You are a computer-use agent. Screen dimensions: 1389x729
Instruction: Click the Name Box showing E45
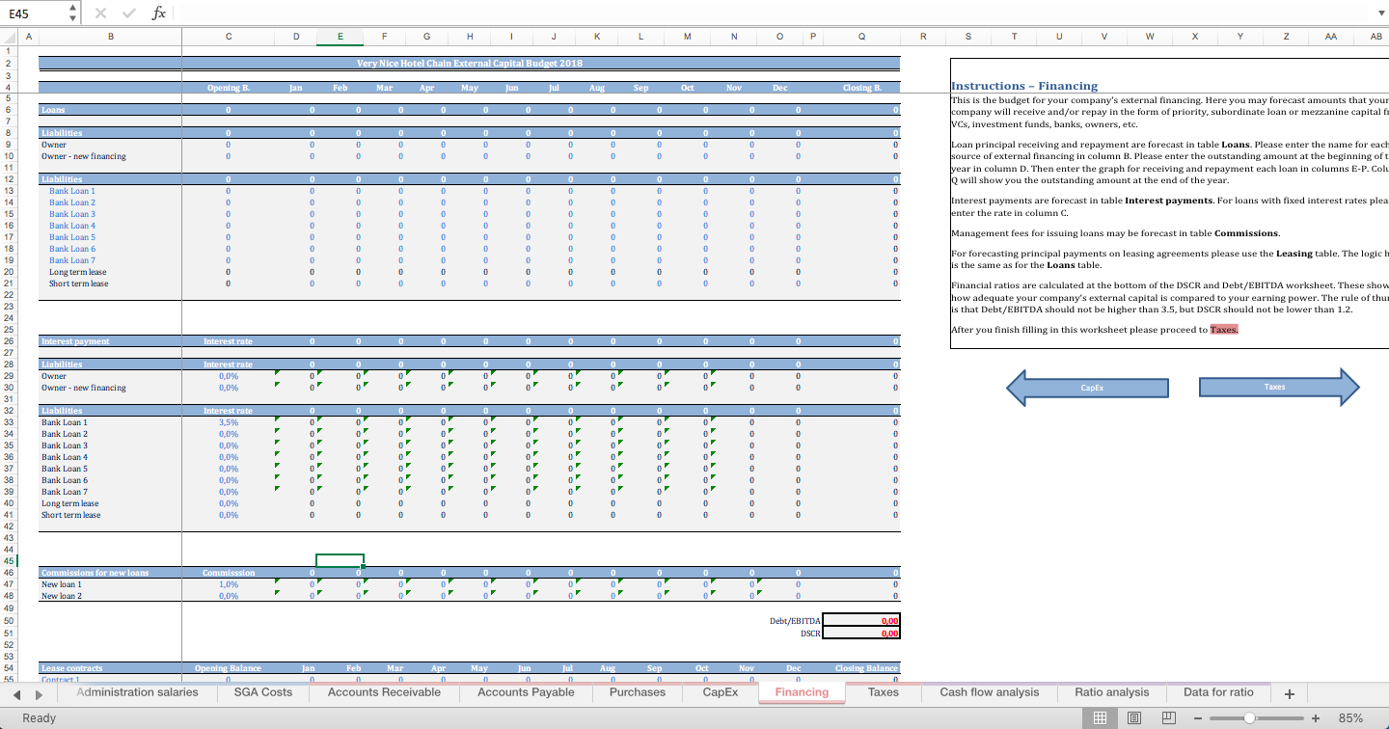(x=35, y=13)
